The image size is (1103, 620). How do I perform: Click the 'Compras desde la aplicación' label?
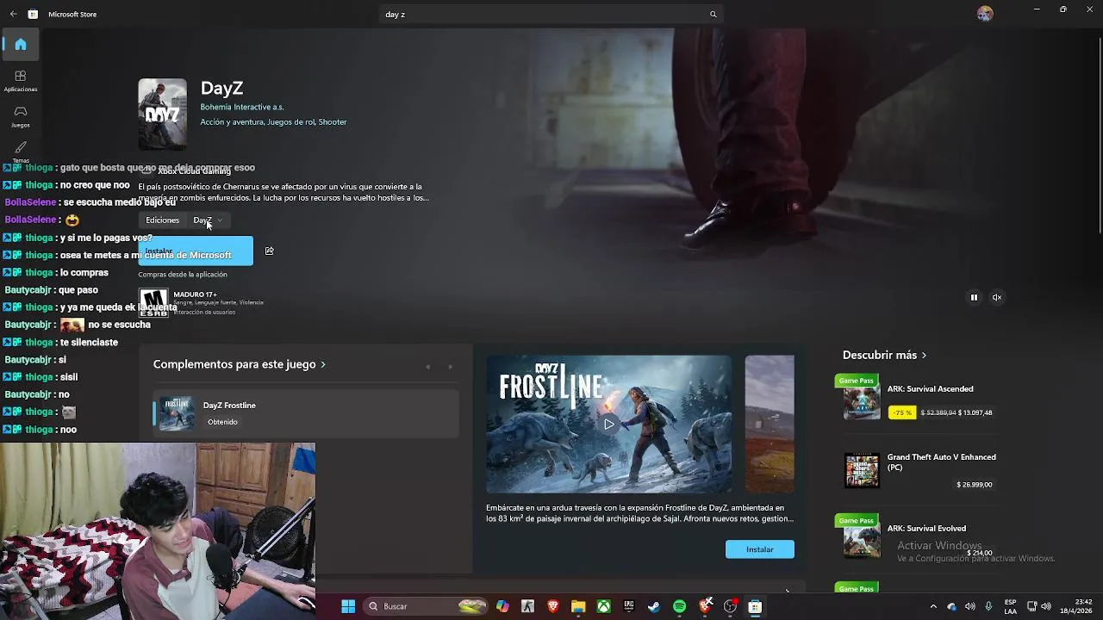[183, 275]
